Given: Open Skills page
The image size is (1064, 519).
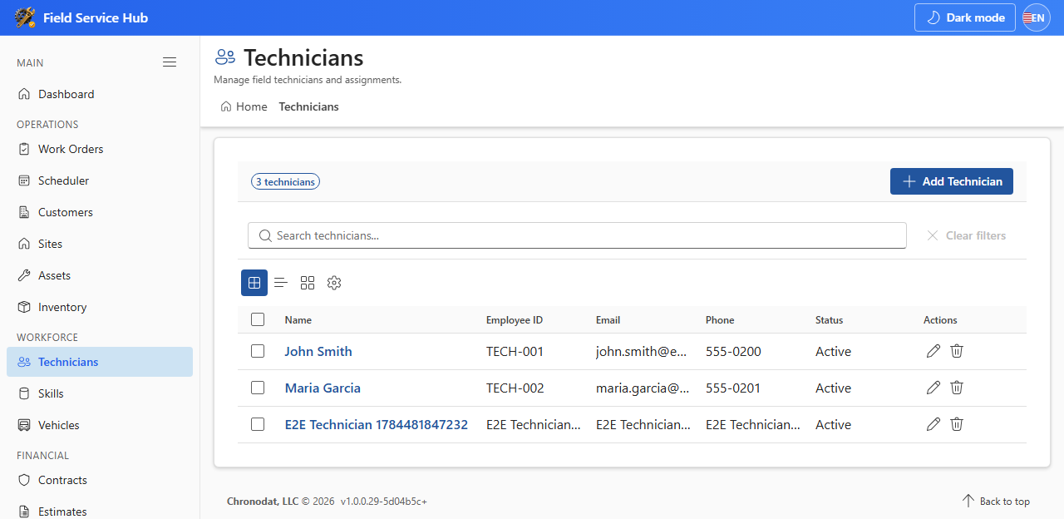Looking at the screenshot, I should 100,393.
